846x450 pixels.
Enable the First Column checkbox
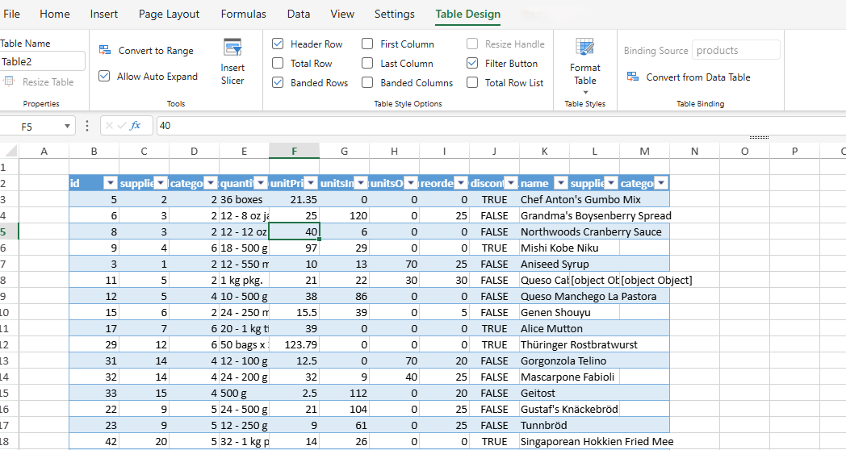(367, 44)
